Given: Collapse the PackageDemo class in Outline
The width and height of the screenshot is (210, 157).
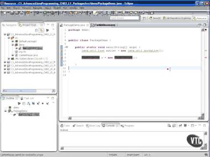Looking at the screenshot, I should tap(6, 111).
